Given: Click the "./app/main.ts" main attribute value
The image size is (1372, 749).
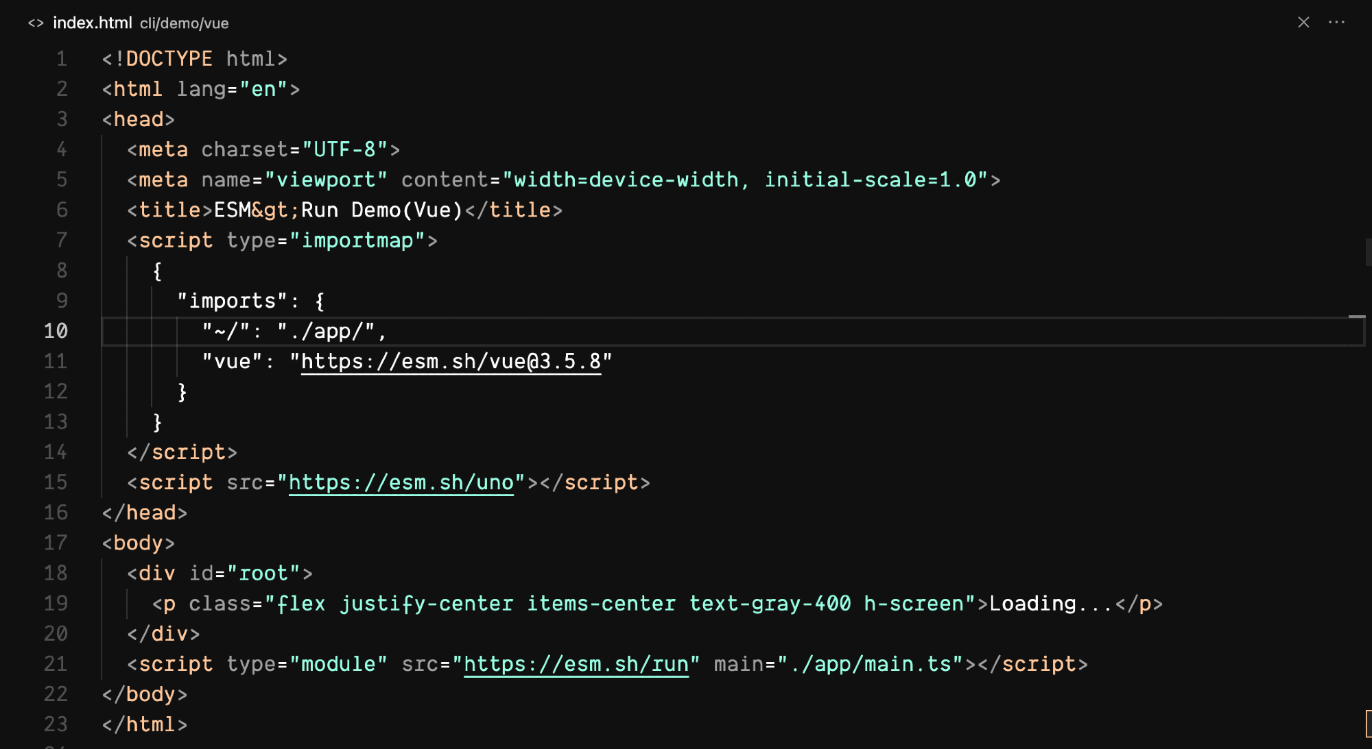Looking at the screenshot, I should pyautogui.click(x=871, y=664).
